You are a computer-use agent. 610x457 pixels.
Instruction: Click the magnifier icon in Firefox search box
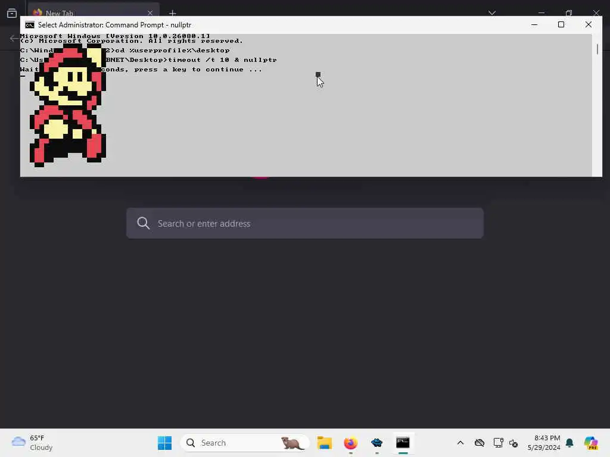(x=143, y=223)
